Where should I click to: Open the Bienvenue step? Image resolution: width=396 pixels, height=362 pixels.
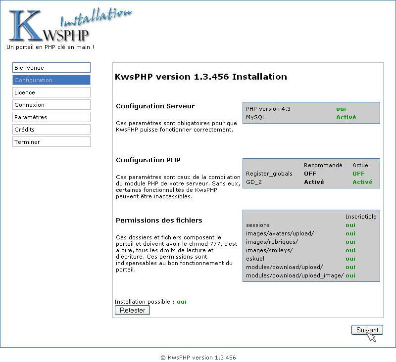pyautogui.click(x=51, y=68)
